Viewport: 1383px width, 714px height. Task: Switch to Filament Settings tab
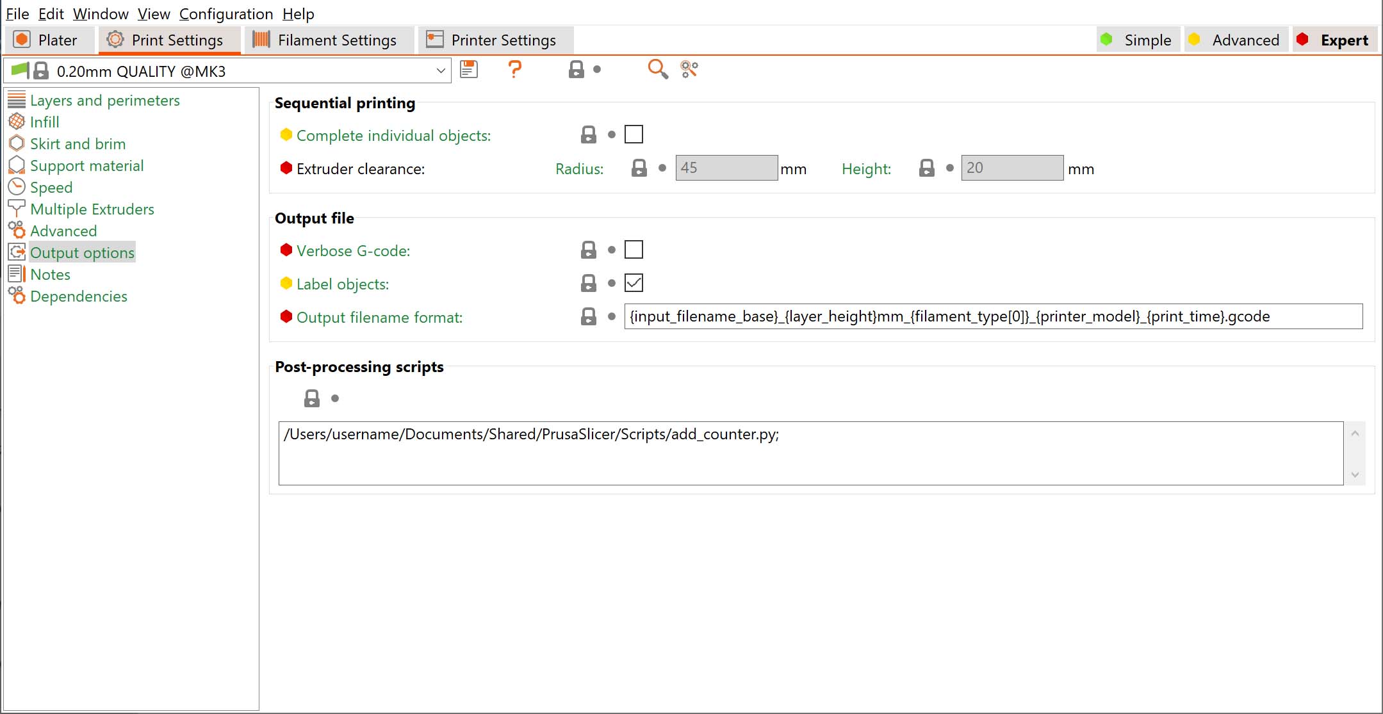tap(325, 39)
